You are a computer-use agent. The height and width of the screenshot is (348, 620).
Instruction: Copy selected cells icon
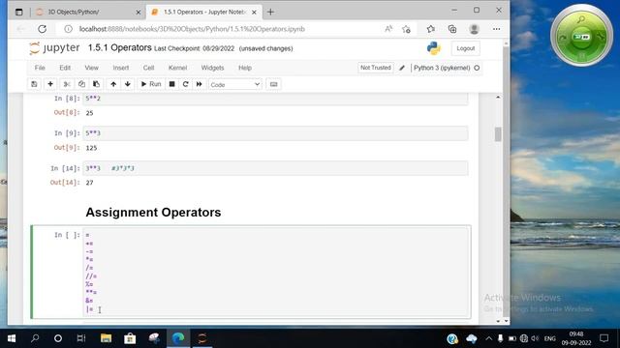pyautogui.click(x=81, y=84)
